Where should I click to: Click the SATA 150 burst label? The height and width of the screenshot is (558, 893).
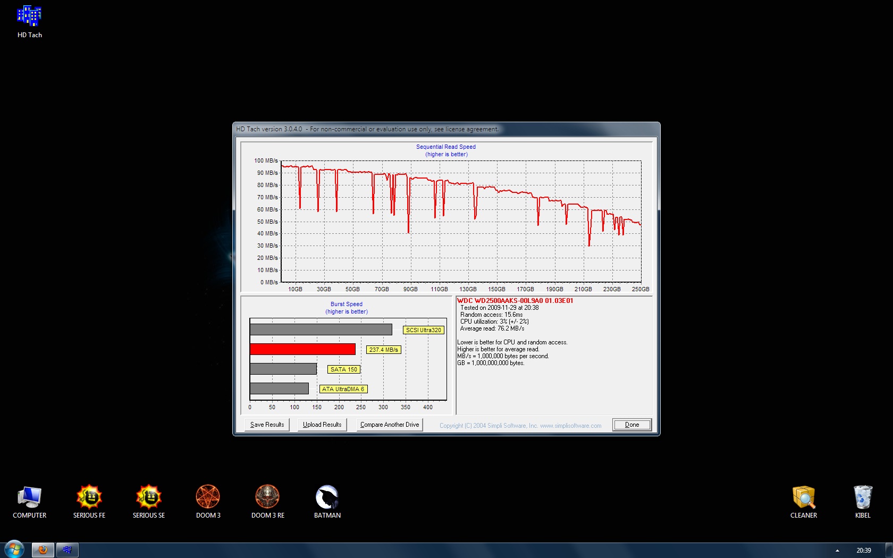pos(344,369)
